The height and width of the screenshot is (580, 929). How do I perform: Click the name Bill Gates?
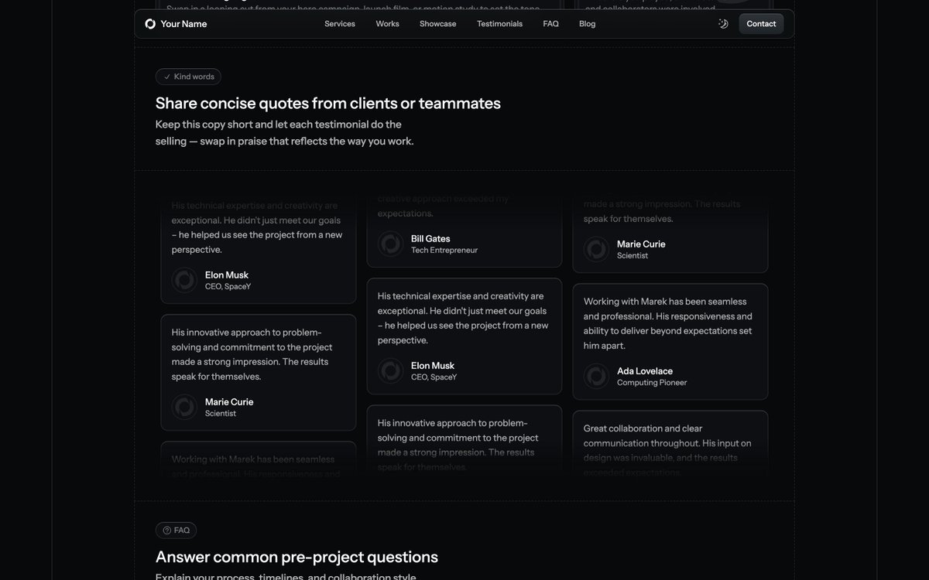[430, 239]
